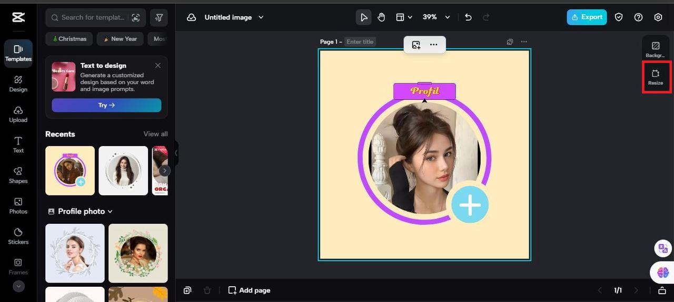The image size is (674, 302).
Task: Click the redo arrow
Action: (486, 17)
